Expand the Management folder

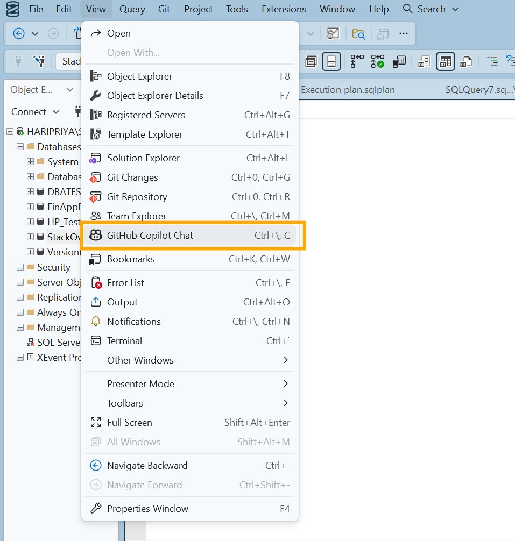(20, 327)
